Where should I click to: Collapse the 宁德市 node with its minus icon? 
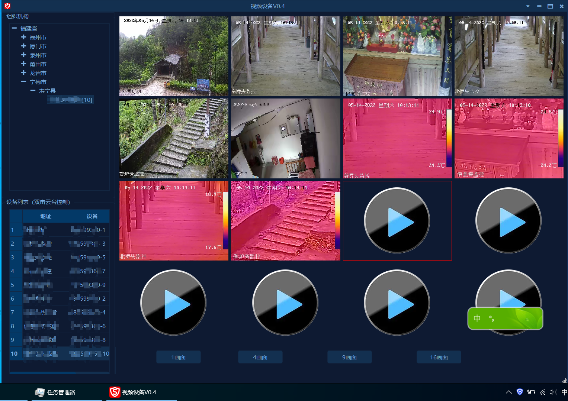click(23, 82)
